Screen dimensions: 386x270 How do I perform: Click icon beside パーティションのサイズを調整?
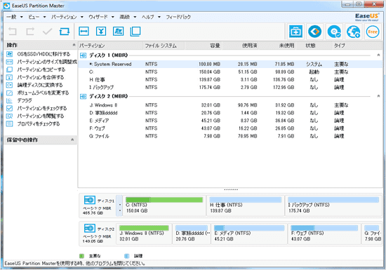click(x=9, y=62)
